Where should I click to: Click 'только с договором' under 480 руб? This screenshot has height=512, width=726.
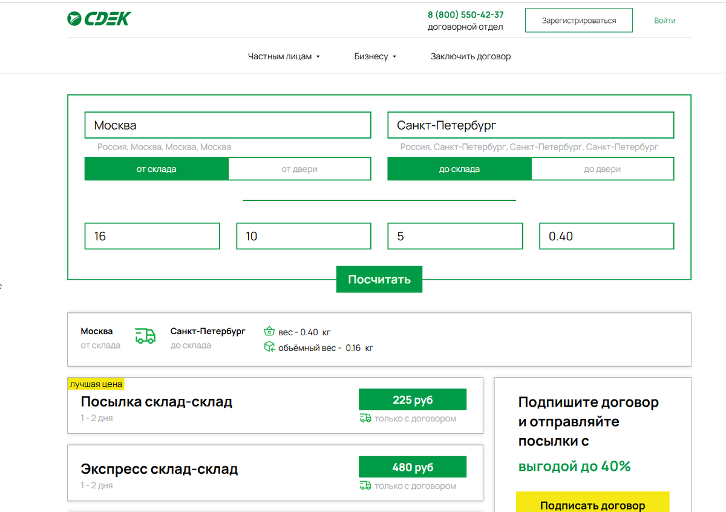(x=415, y=485)
